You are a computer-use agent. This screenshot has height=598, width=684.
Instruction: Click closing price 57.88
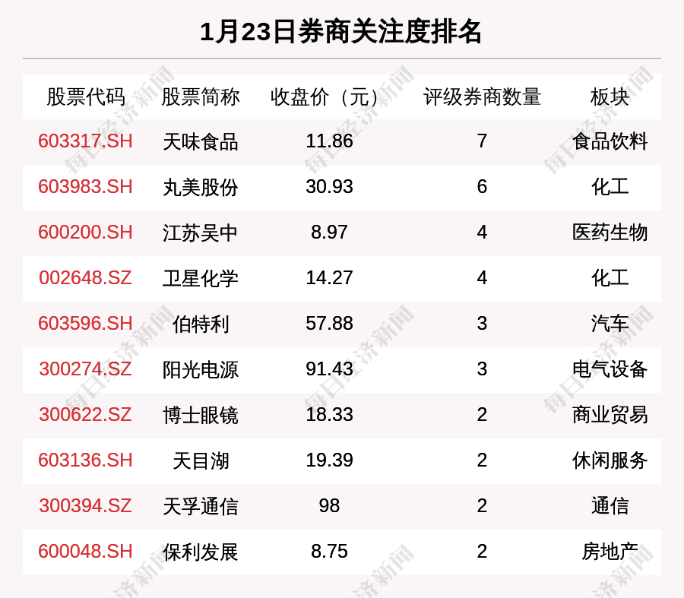click(x=329, y=324)
